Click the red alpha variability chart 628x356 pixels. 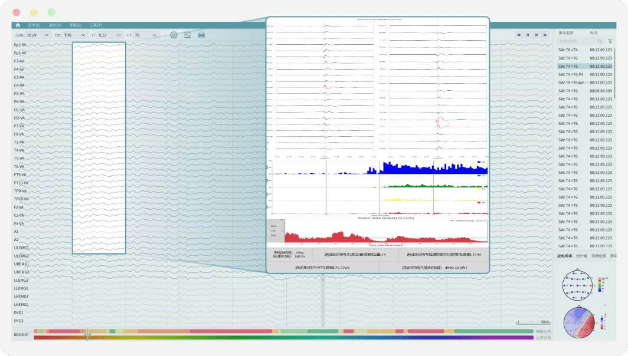386,231
